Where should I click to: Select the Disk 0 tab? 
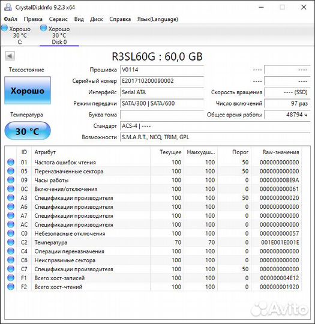click(59, 35)
